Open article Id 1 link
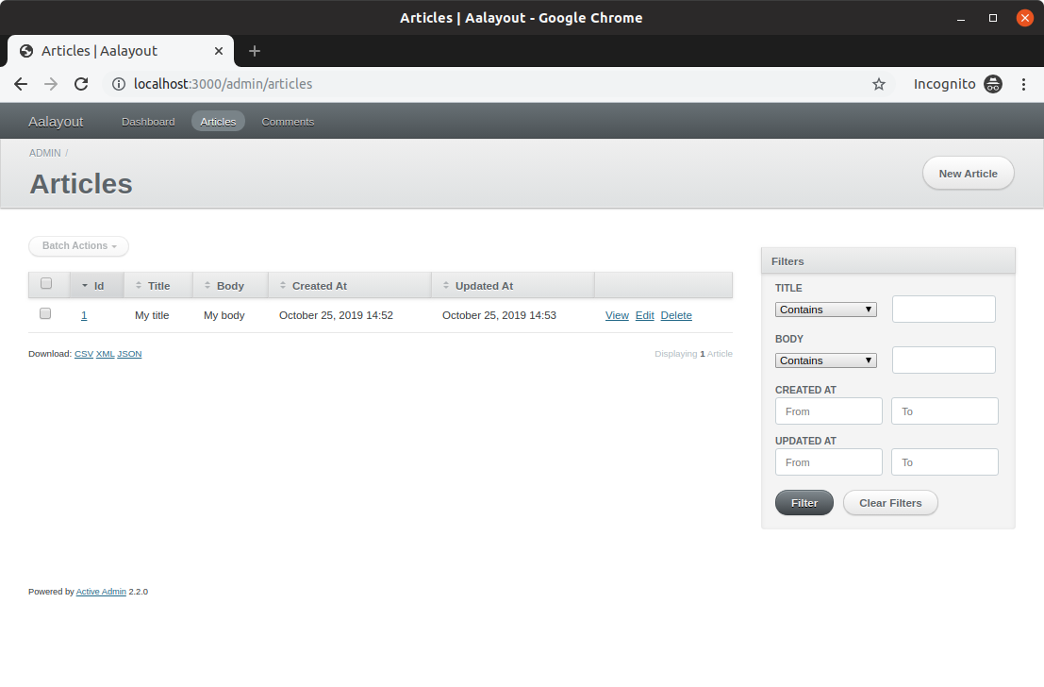This screenshot has width=1044, height=687. 84,315
